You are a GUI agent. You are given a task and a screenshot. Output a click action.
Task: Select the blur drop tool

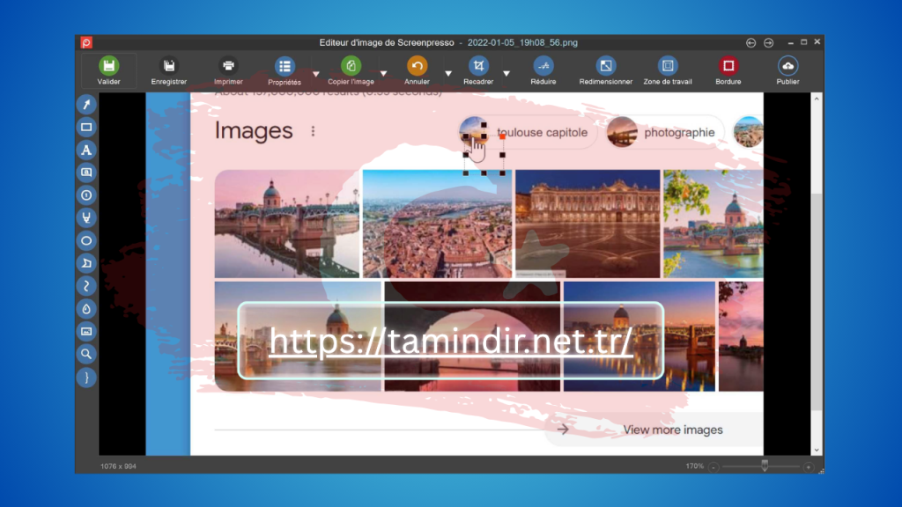(86, 309)
